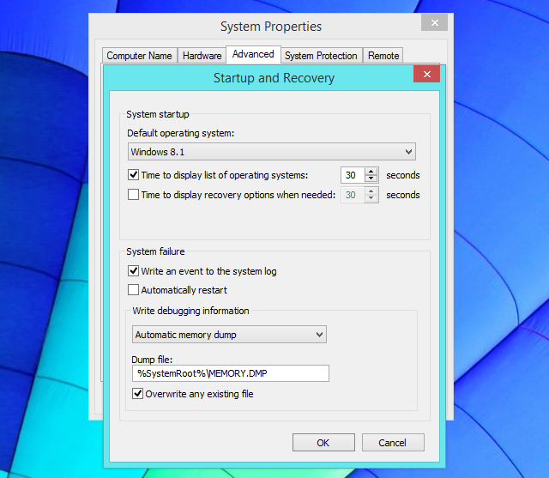
Task: Click the recovery options time up arrow
Action: (x=371, y=191)
